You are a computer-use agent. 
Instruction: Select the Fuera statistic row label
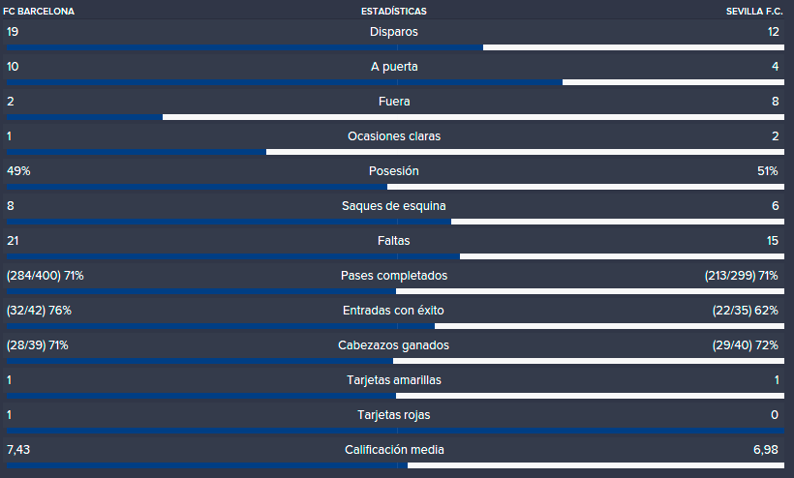coord(394,102)
